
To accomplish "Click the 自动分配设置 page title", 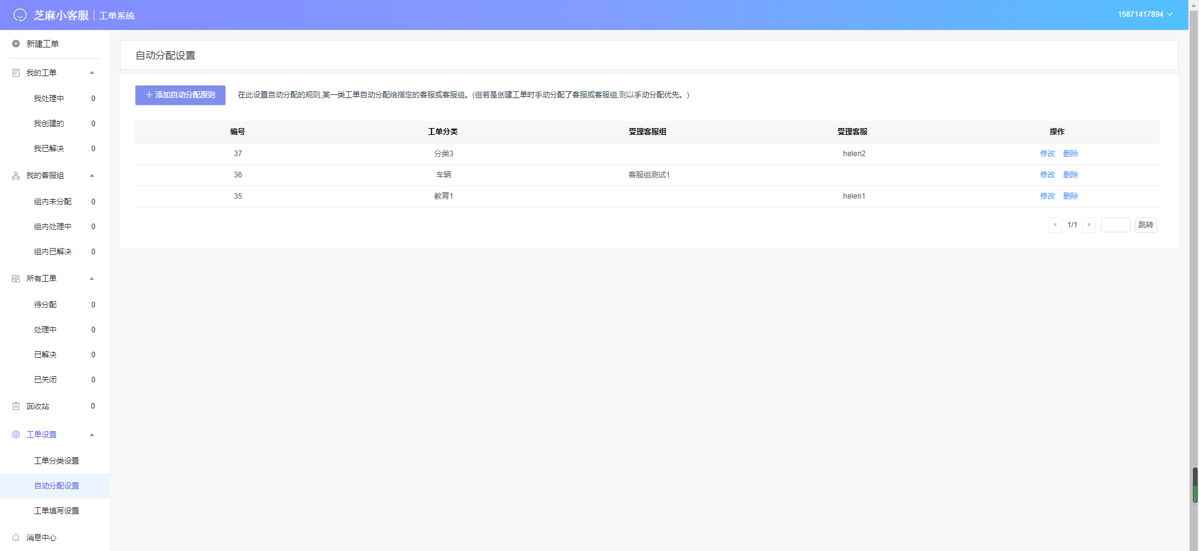I will pyautogui.click(x=165, y=56).
